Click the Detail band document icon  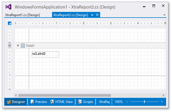tap(23, 45)
